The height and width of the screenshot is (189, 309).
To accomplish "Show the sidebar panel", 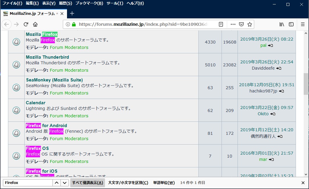I will 291,24.
